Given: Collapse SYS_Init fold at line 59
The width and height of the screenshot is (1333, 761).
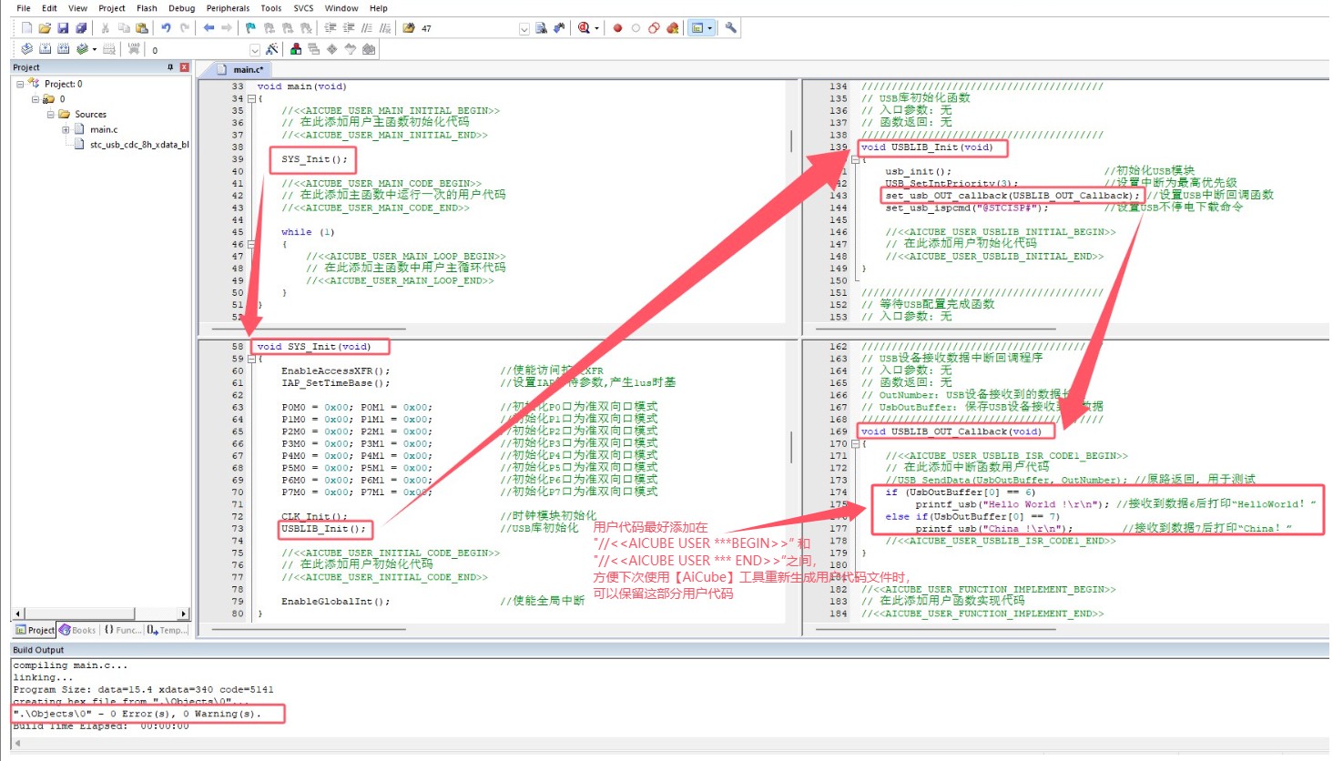Looking at the screenshot, I should pos(251,359).
